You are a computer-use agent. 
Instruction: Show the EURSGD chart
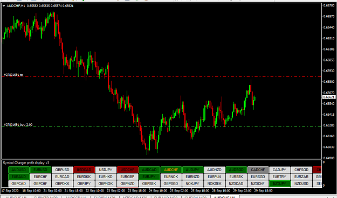tap(258, 177)
